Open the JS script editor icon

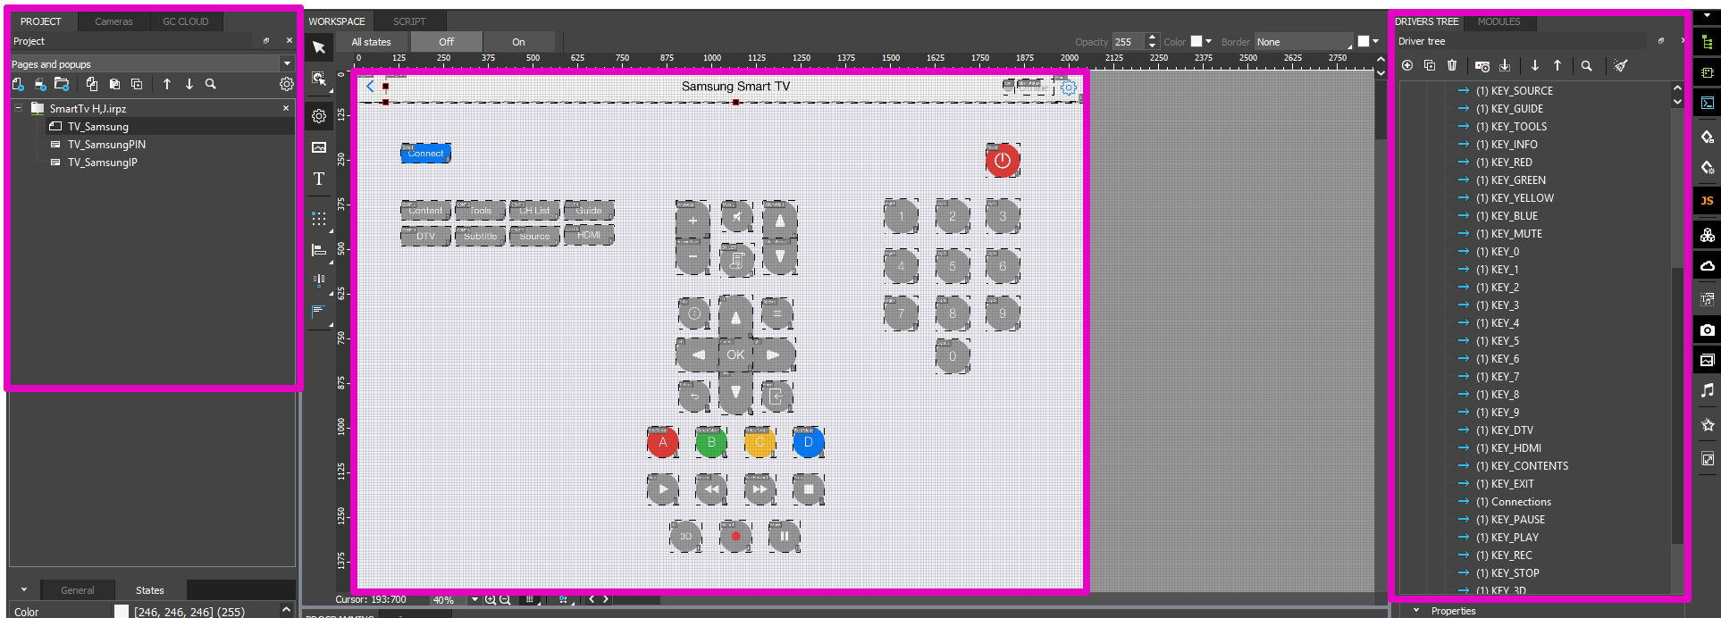[x=1707, y=201]
